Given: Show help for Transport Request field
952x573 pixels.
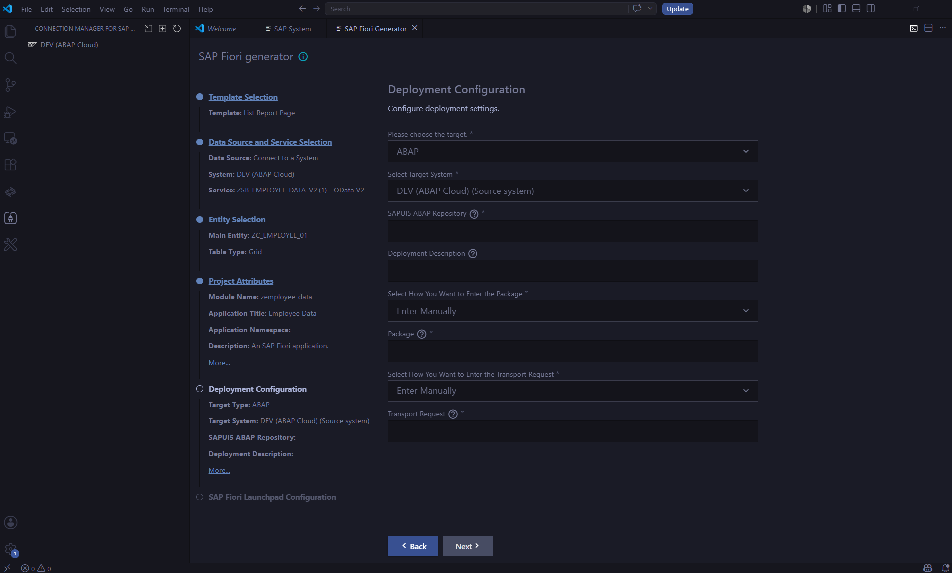Looking at the screenshot, I should click(453, 414).
